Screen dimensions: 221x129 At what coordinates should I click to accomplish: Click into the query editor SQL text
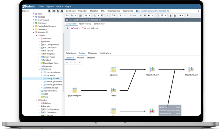click(84, 28)
